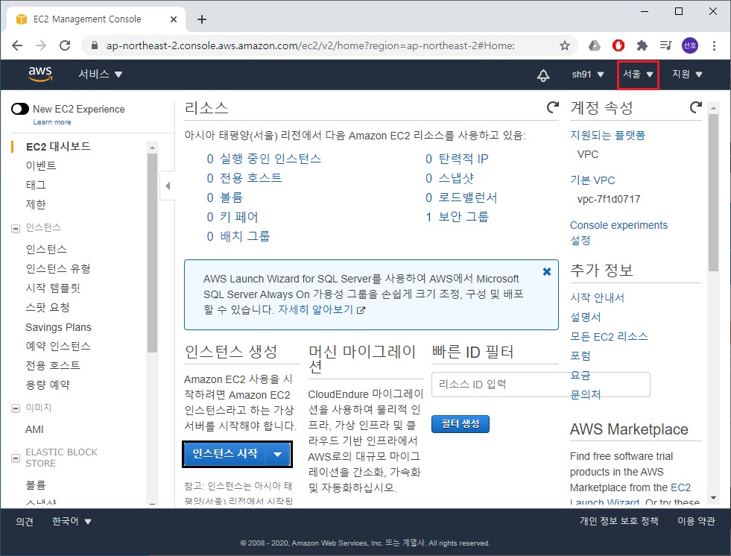Screen dimensions: 731x556
Task: Open 개인 정보 보호 정책 link
Action: click(618, 520)
